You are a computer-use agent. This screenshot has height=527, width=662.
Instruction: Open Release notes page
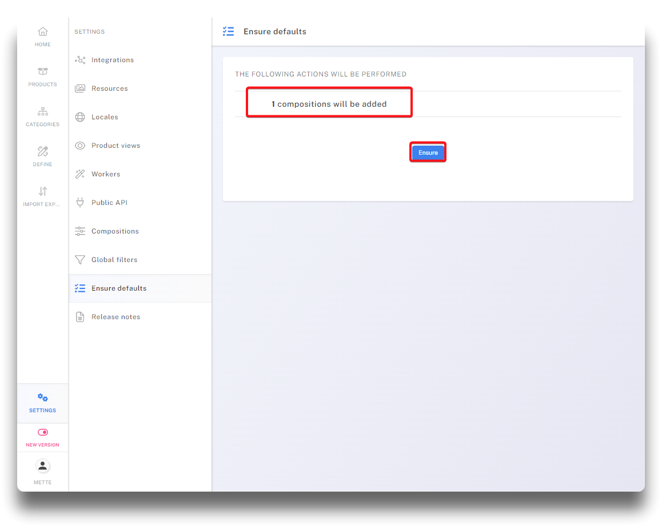pyautogui.click(x=115, y=317)
